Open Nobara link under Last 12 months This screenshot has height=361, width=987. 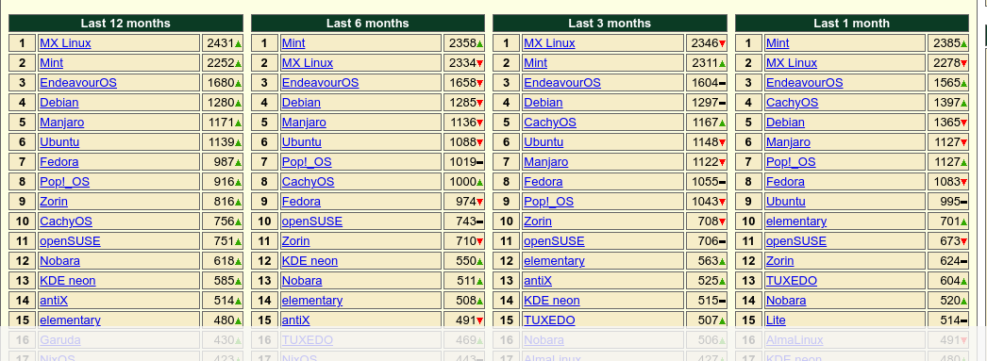point(59,261)
